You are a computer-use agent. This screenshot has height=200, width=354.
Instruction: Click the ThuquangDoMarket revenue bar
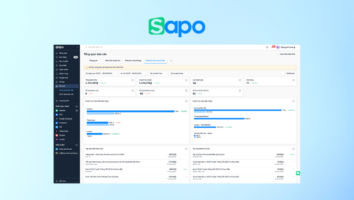(219, 119)
